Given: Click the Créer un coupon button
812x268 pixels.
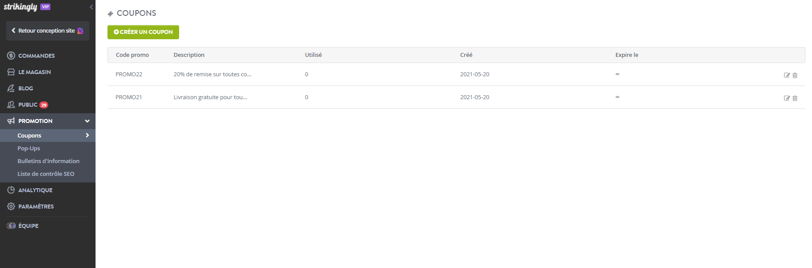Looking at the screenshot, I should tap(143, 32).
